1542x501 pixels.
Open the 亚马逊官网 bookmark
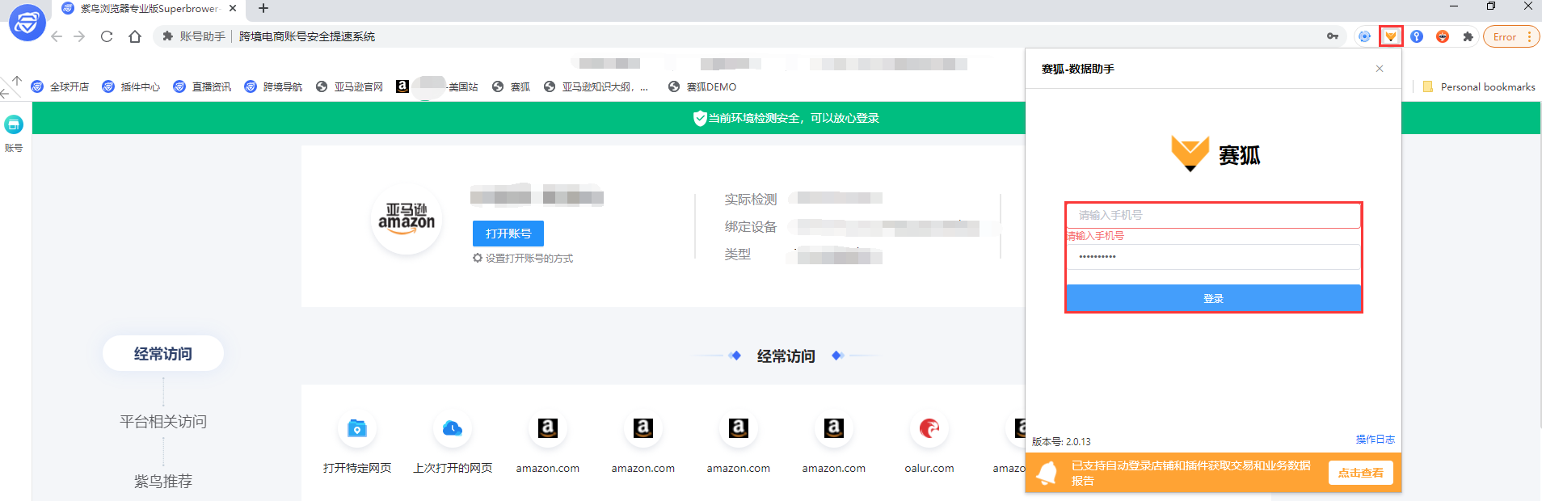pos(349,86)
